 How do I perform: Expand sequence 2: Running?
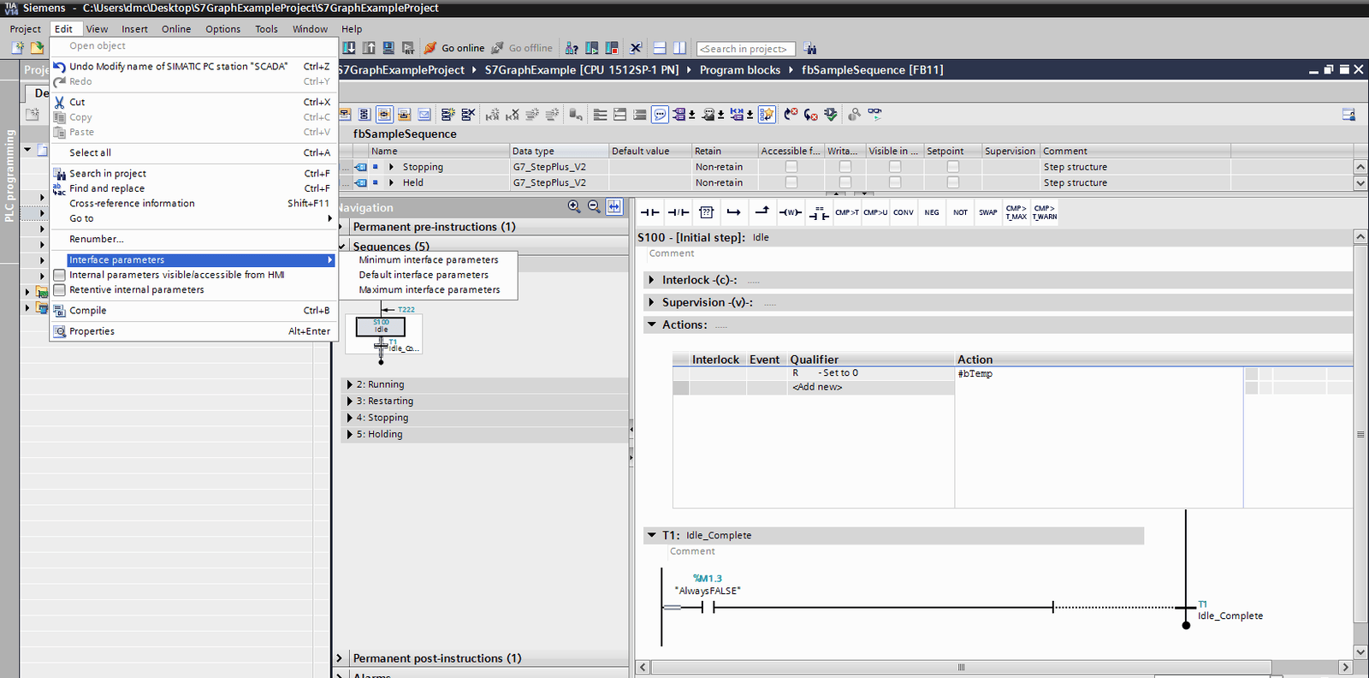click(350, 385)
